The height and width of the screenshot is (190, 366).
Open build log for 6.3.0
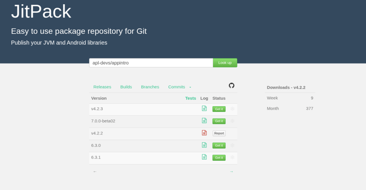coord(204,145)
